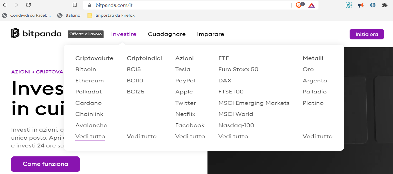Image resolution: width=393 pixels, height=174 pixels.
Task: Open the extensions puzzle piece icon
Action: tap(385, 5)
